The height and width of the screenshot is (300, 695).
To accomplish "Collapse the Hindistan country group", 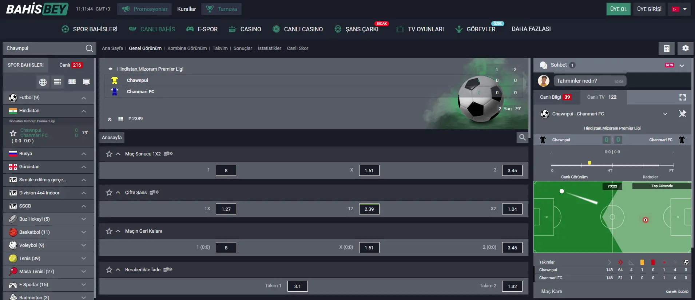I will pos(84,111).
